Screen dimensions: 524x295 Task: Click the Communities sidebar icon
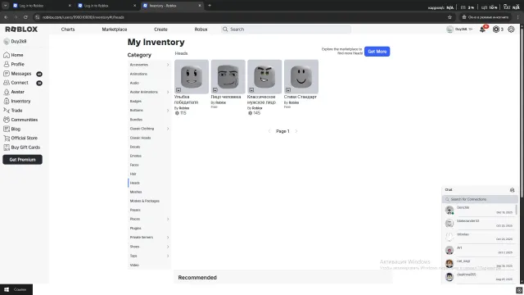7,120
